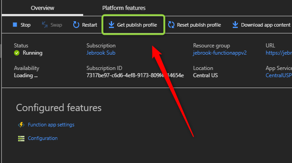This screenshot has width=292, height=163.
Task: Open the CentralUSPlan App Service link
Action: coord(279,75)
